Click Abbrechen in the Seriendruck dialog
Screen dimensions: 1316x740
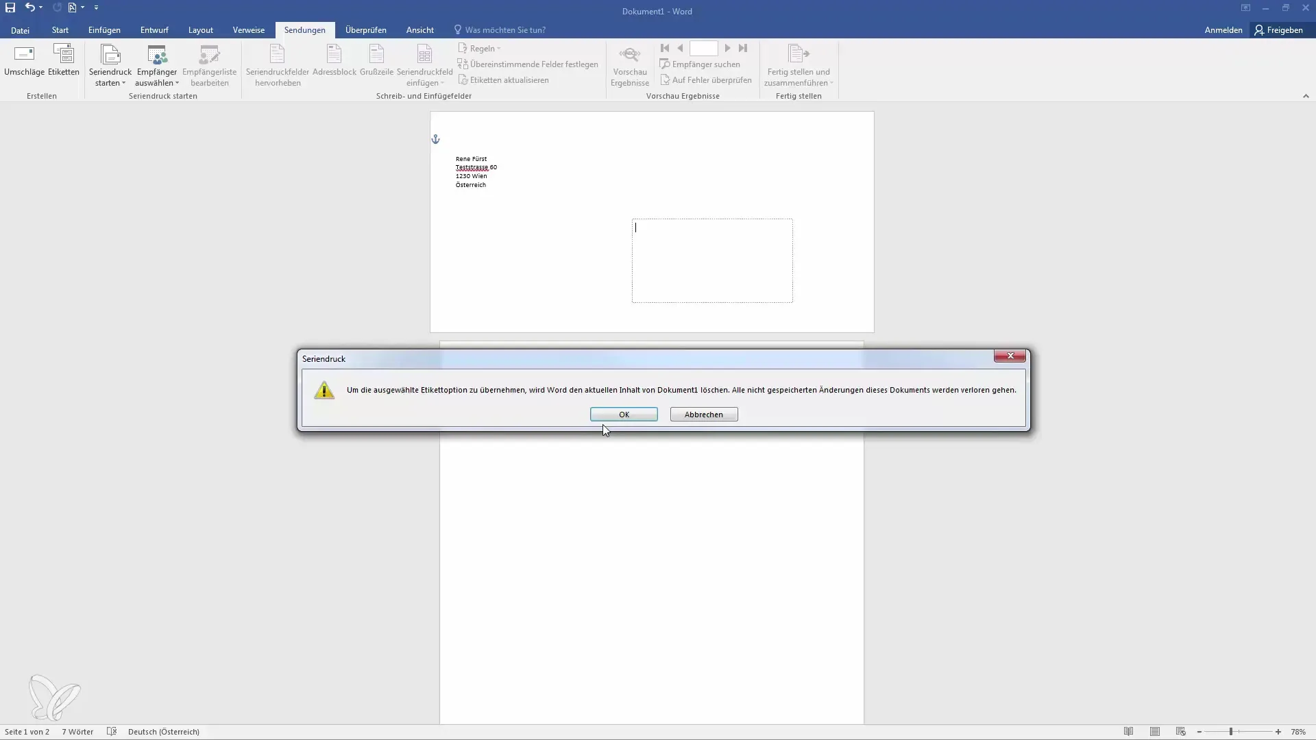(x=704, y=415)
